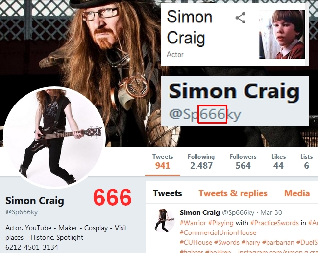
Task: Select the Tweets count 941 tab
Action: pyautogui.click(x=163, y=162)
